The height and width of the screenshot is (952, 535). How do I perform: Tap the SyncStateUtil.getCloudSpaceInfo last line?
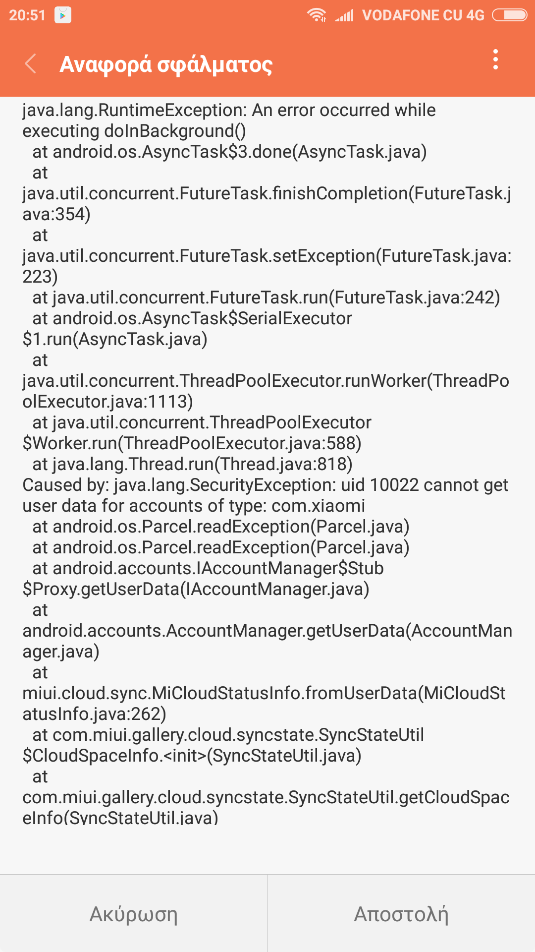coord(266,807)
